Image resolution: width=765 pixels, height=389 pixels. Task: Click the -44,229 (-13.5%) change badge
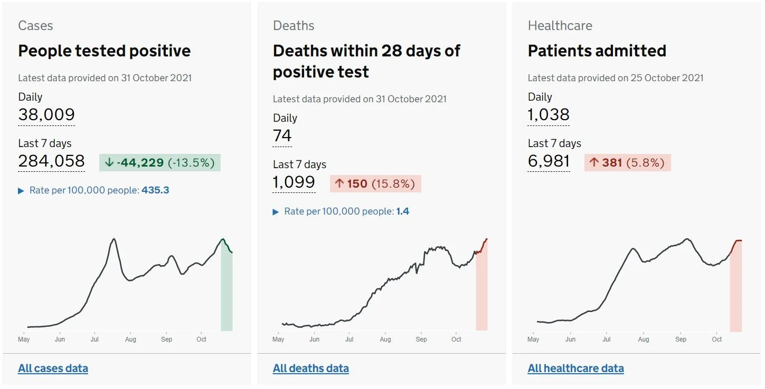click(160, 162)
